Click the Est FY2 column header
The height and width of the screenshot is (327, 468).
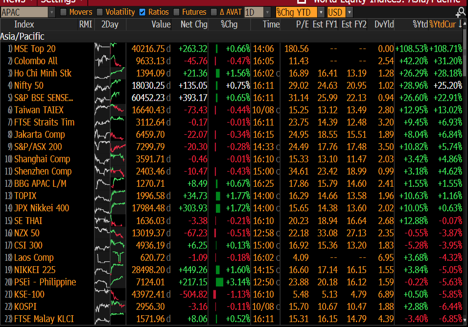[x=354, y=25]
